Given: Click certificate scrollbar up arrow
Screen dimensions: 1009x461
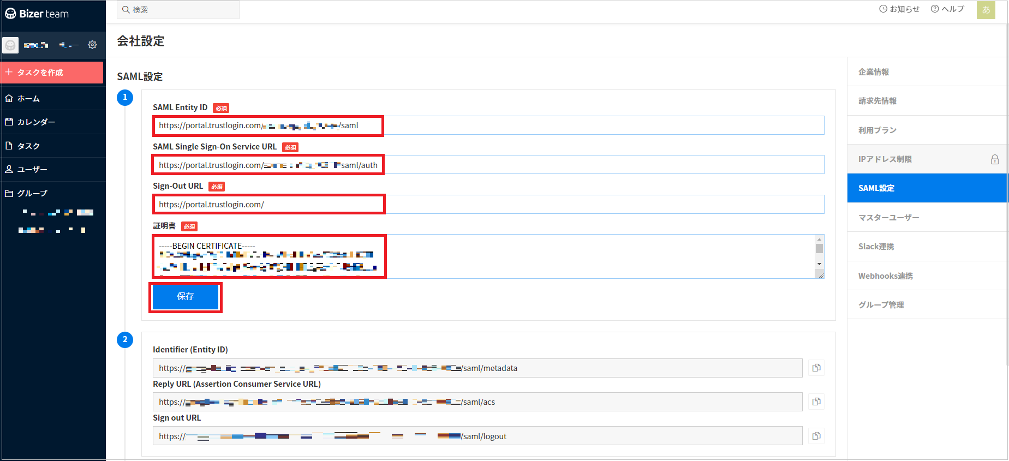Looking at the screenshot, I should (819, 240).
